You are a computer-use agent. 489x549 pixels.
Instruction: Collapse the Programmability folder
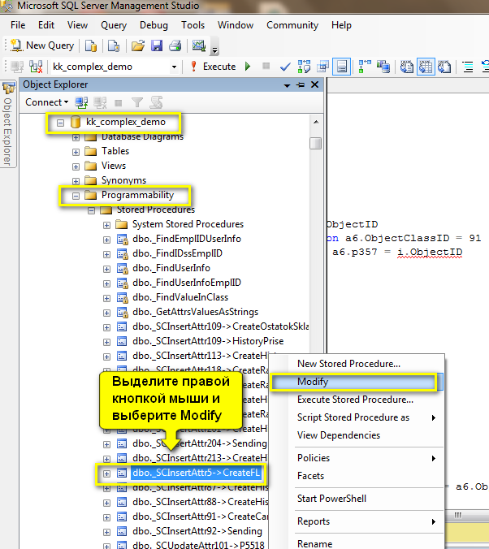click(x=76, y=196)
